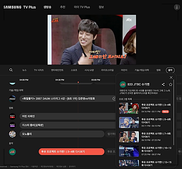Open 이용약관 footer link

pyautogui.click(x=35, y=167)
